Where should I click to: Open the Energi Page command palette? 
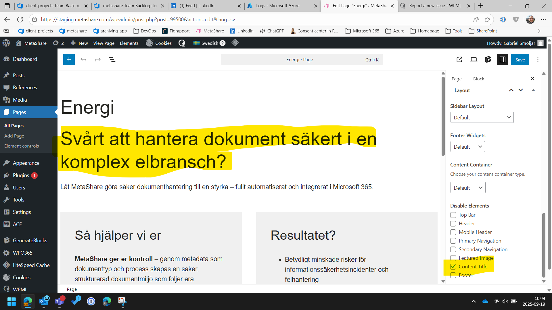pyautogui.click(x=302, y=59)
